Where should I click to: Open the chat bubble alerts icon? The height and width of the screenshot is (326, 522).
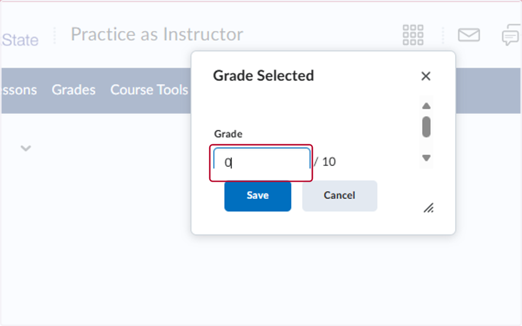tap(512, 35)
